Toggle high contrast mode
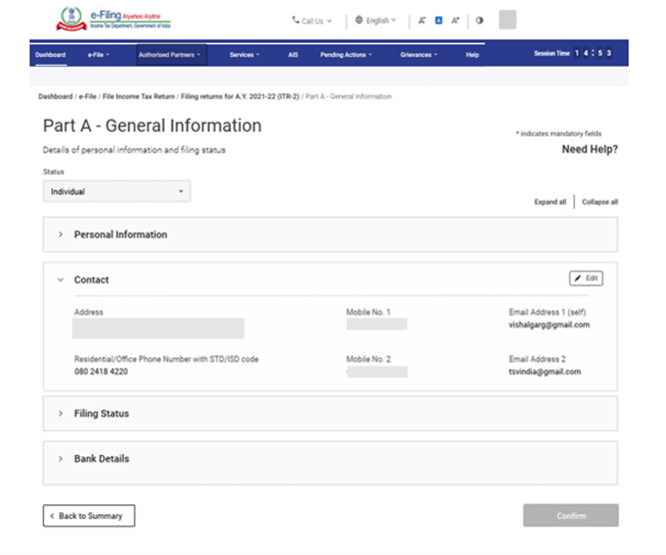Image resolution: width=666 pixels, height=555 pixels. point(479,20)
